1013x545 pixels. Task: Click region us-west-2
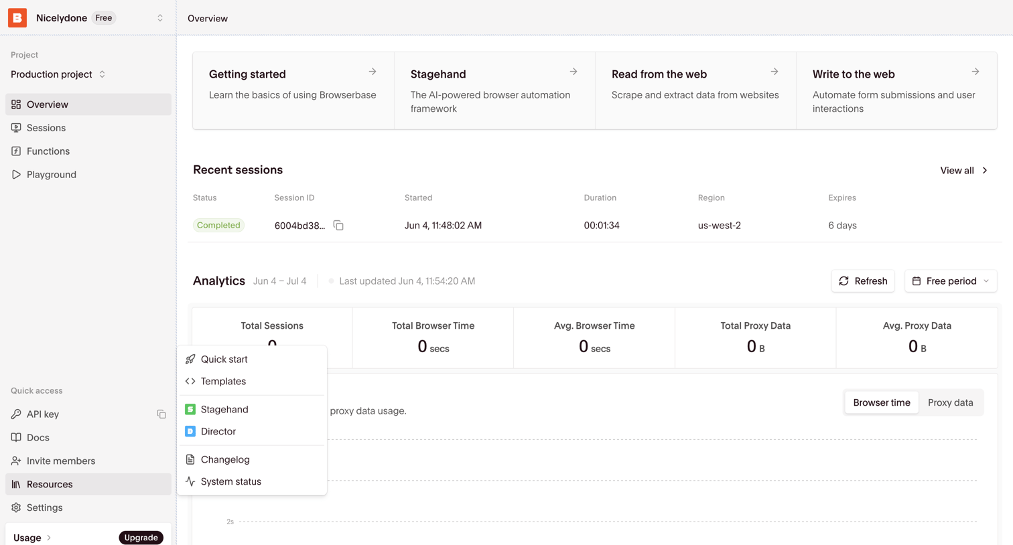pyautogui.click(x=720, y=226)
